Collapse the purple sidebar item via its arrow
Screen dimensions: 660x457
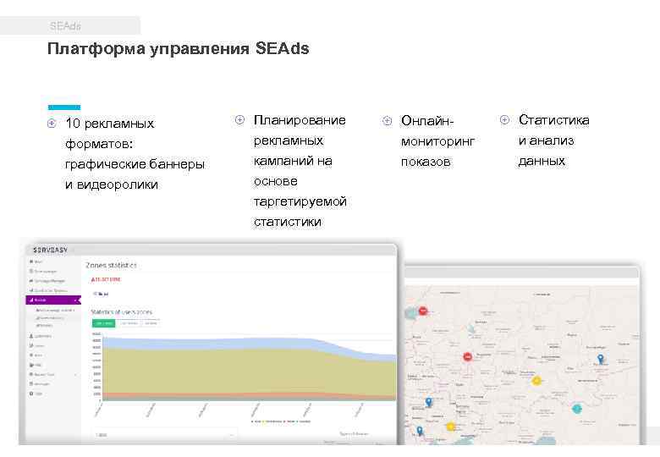(76, 300)
